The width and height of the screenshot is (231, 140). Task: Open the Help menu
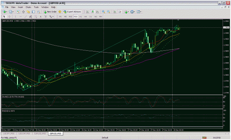[53, 7]
